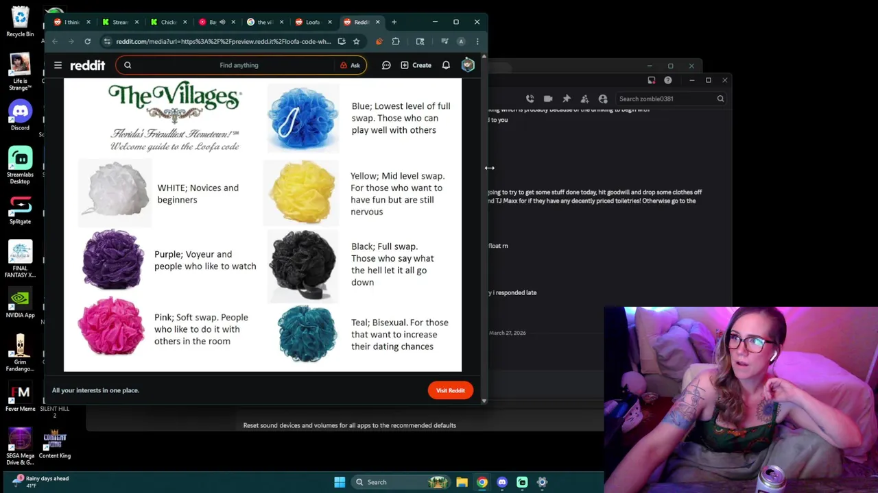The height and width of the screenshot is (493, 878).
Task: Add friends to DM in Discord
Action: (x=584, y=99)
